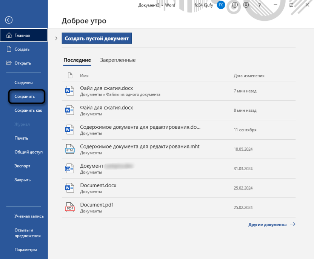314x259 pixels.
Task: Open Help via the question mark icon
Action: tap(259, 5)
